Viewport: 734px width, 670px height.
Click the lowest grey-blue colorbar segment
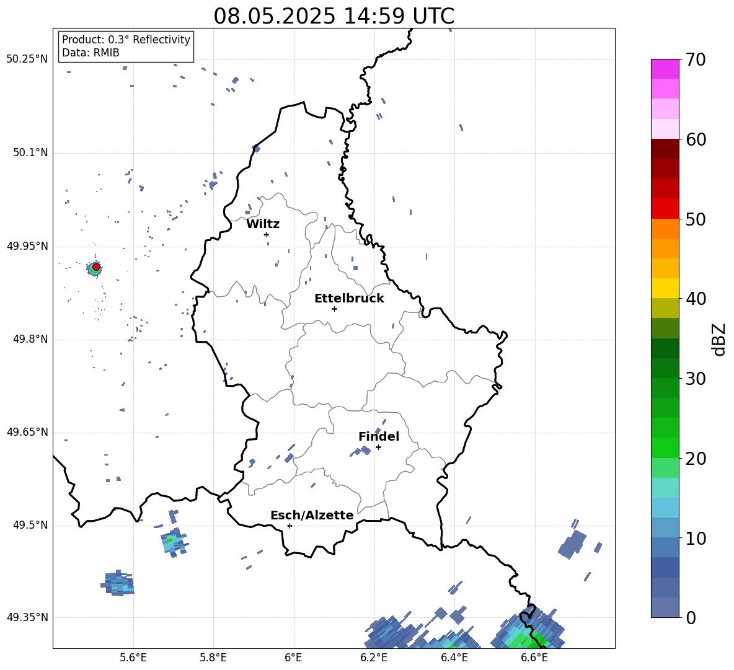tap(665, 607)
